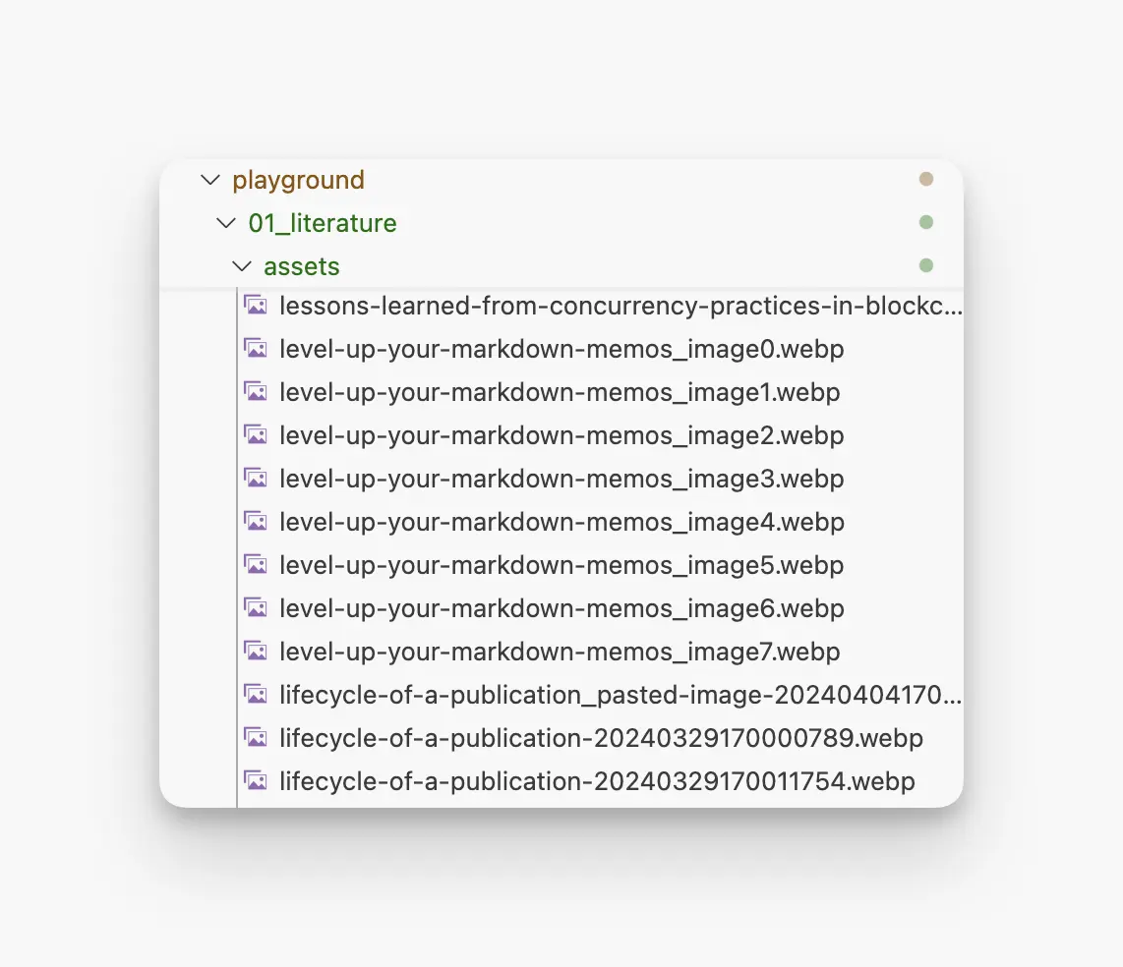Select the playground folder label
Image resolution: width=1123 pixels, height=967 pixels.
299,181
